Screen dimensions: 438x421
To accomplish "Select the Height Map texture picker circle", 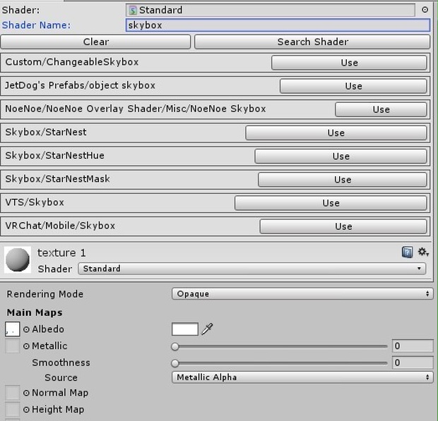I will 26,410.
